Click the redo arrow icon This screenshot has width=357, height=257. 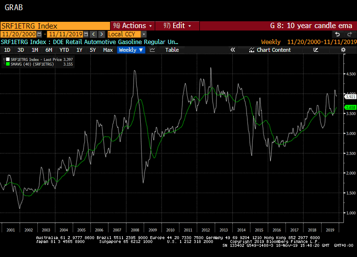349,34
